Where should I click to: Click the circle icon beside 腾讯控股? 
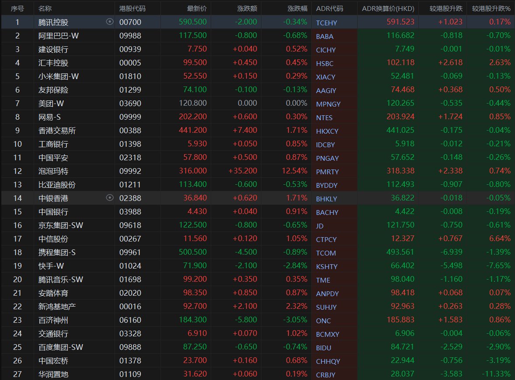(110, 22)
